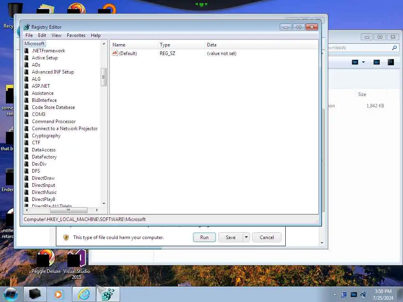
Task: Click the folder icon beside ASP.NET
Action: point(26,86)
